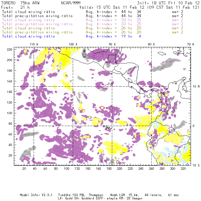
Task: Click the "0" equator latitude label
Action: tap(194, 126)
